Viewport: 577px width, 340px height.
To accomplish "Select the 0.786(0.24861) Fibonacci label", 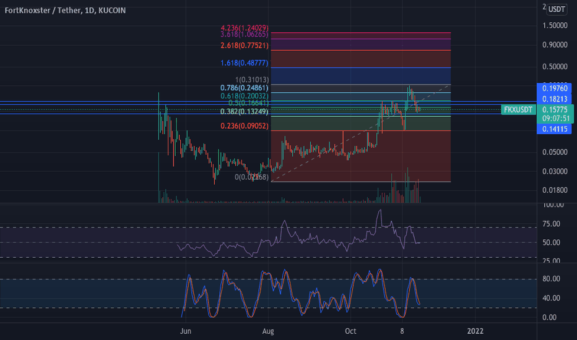I will click(x=245, y=88).
